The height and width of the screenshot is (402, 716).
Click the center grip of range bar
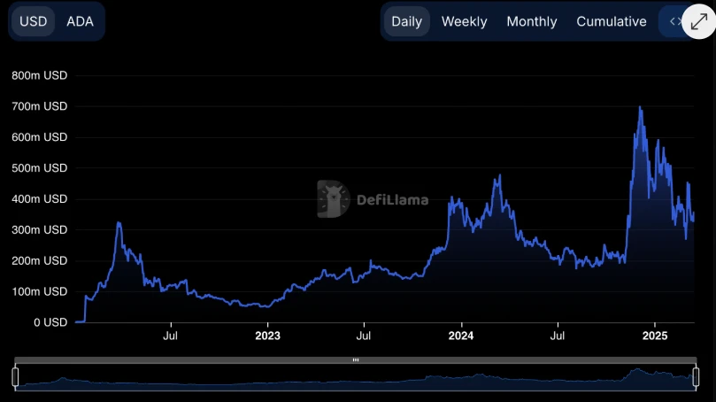(x=355, y=360)
